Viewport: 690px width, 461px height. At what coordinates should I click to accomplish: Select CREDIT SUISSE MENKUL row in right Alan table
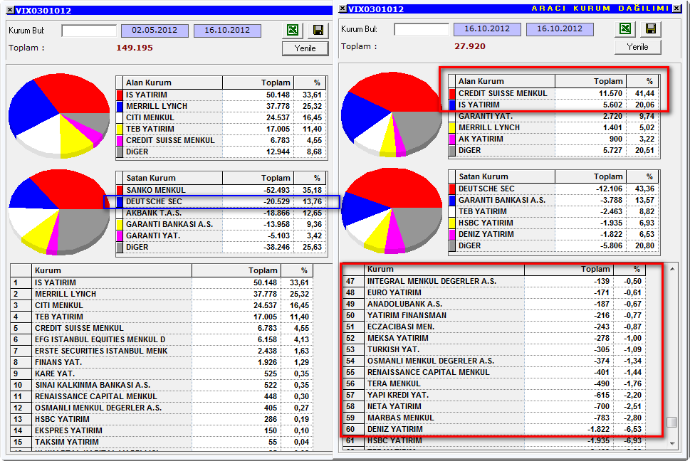pos(554,94)
